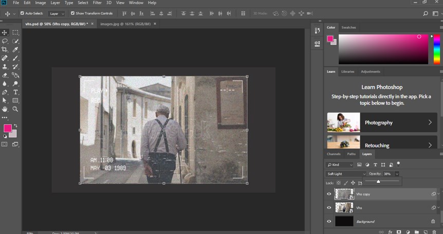Switch to the Channels tab
The image size is (443, 234).
(334, 154)
